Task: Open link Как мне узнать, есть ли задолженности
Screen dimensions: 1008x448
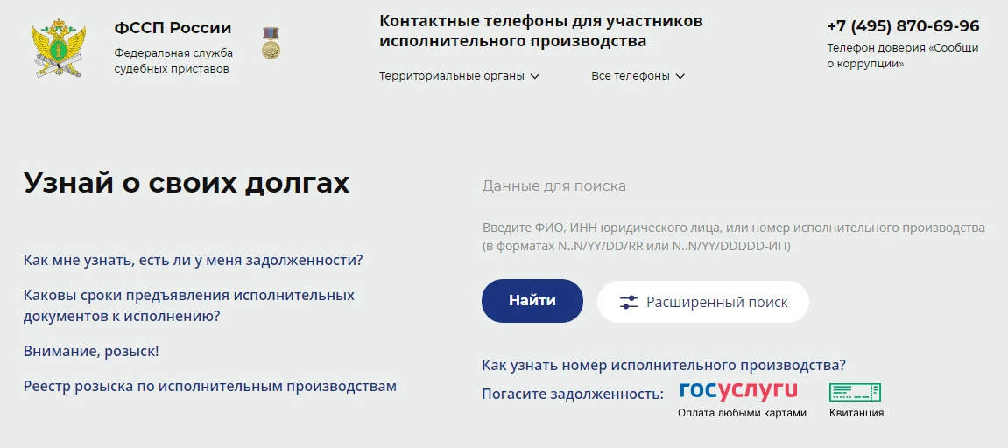Action: tap(194, 261)
